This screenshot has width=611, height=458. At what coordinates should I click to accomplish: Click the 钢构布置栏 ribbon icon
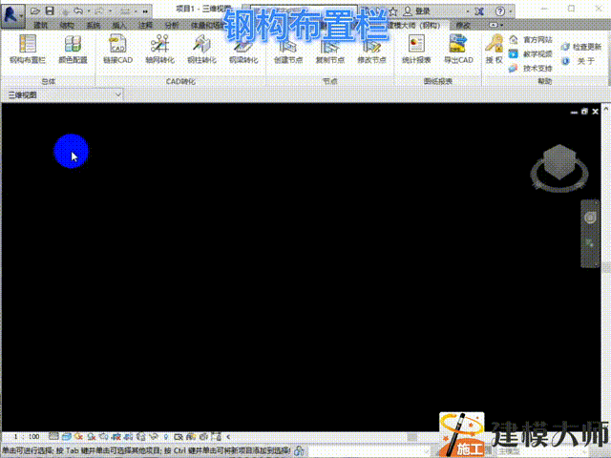click(x=28, y=48)
